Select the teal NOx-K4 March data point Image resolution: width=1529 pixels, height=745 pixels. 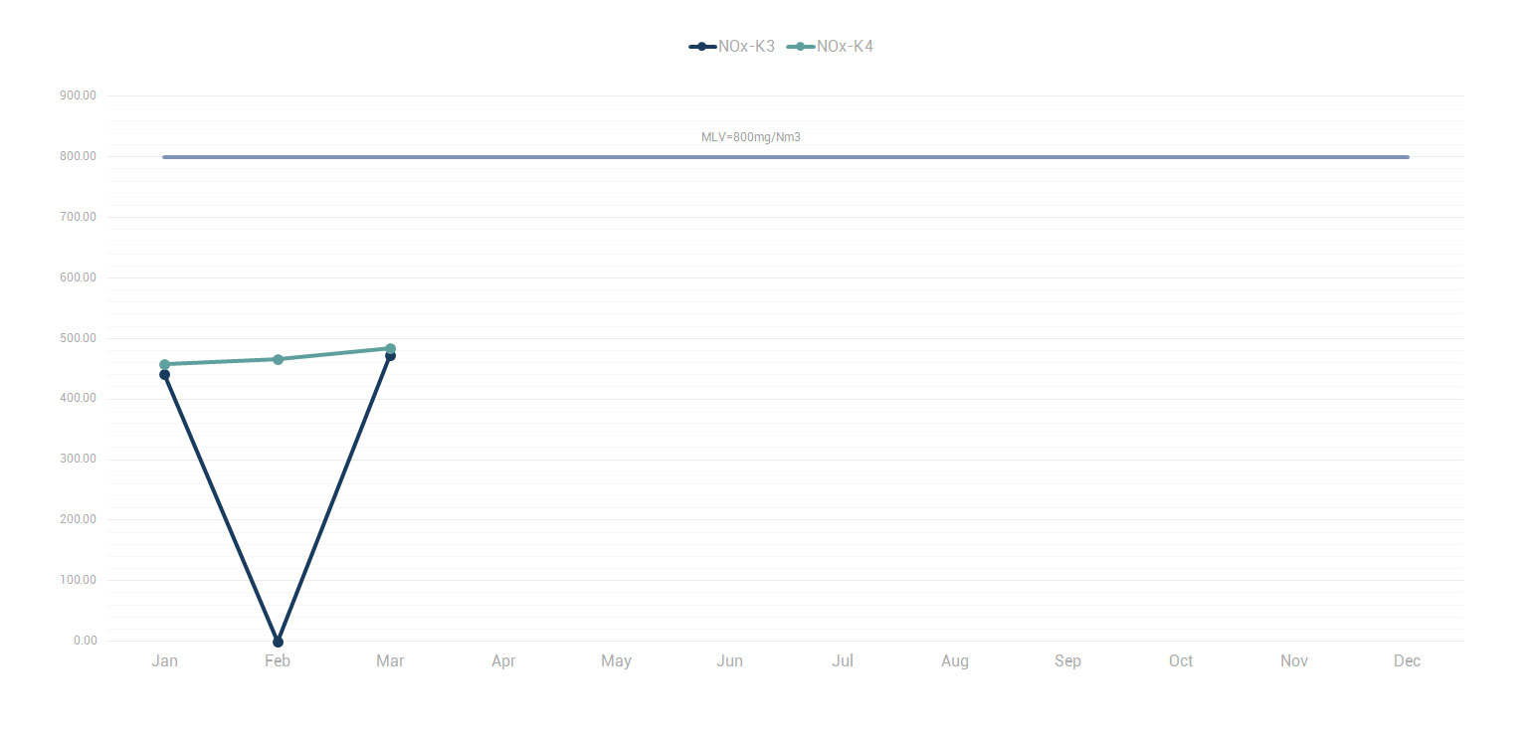point(390,348)
